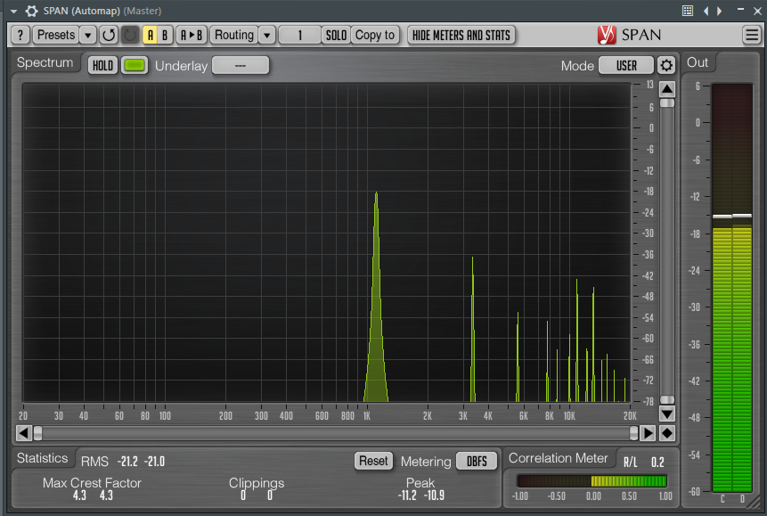Select next preset with right arrow
The image size is (767, 516).
click(720, 11)
